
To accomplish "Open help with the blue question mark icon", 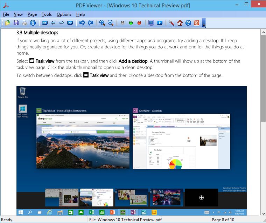I will pos(188,23).
